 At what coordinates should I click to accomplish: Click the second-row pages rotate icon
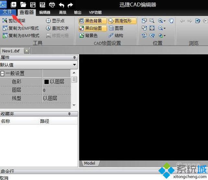coord(144,28)
